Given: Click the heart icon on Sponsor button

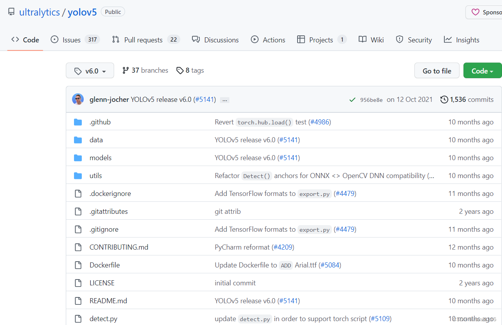Looking at the screenshot, I should (x=476, y=12).
